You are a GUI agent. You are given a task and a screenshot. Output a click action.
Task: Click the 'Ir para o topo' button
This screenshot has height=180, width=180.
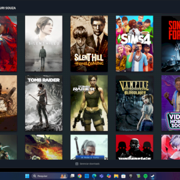[90, 157]
